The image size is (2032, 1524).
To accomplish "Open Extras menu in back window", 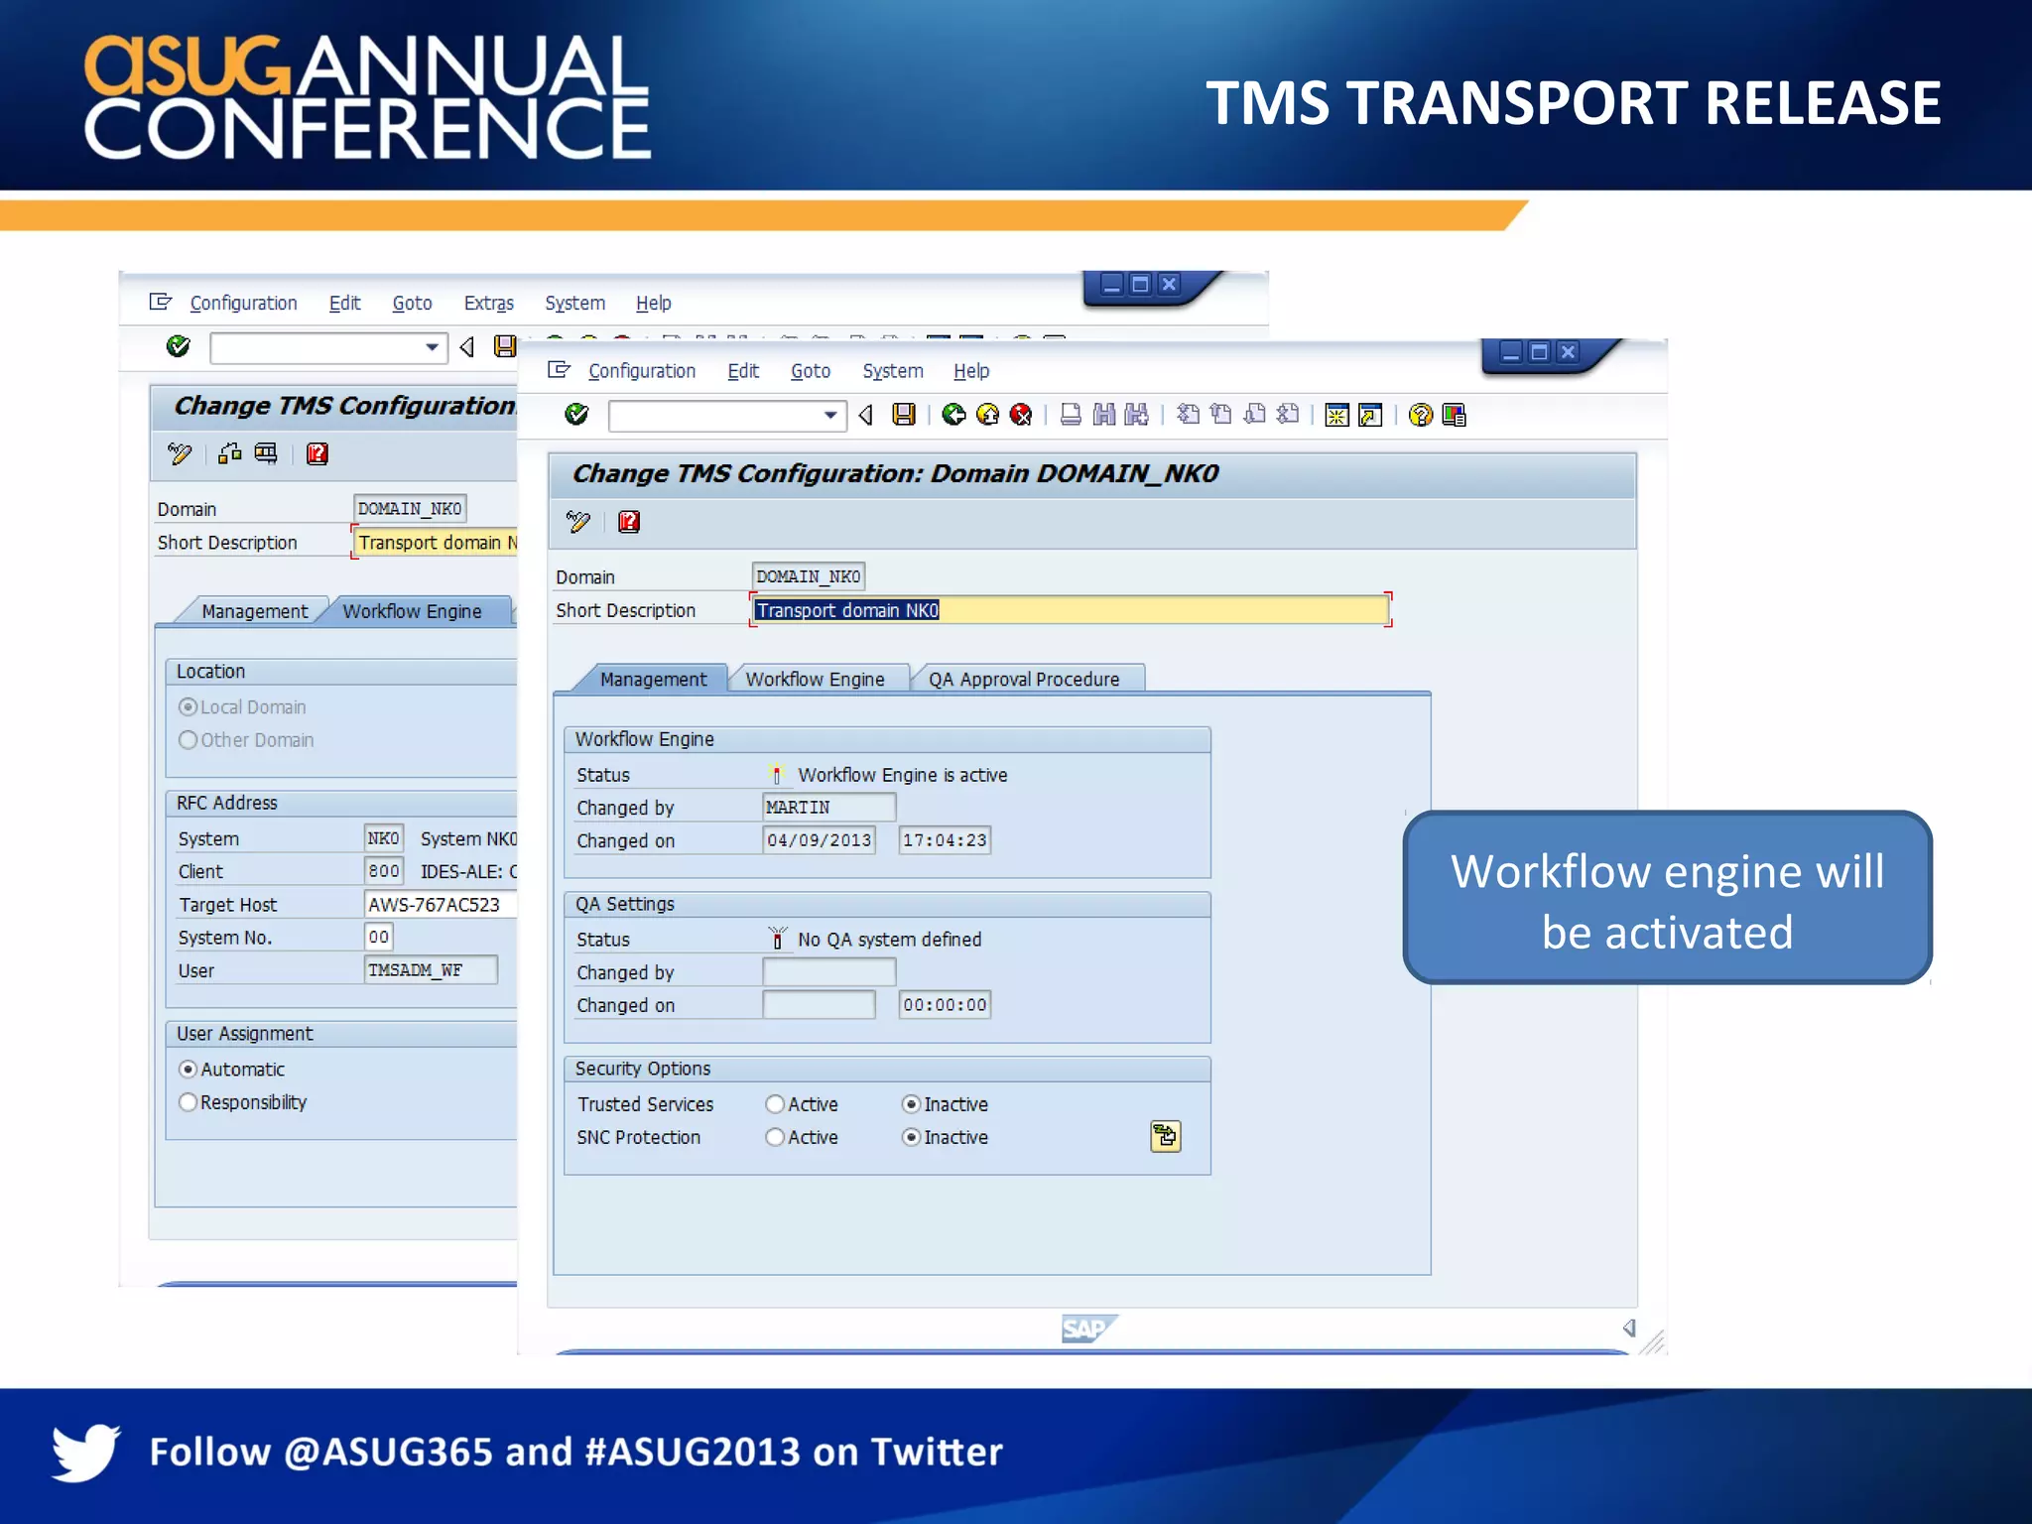I will (489, 303).
